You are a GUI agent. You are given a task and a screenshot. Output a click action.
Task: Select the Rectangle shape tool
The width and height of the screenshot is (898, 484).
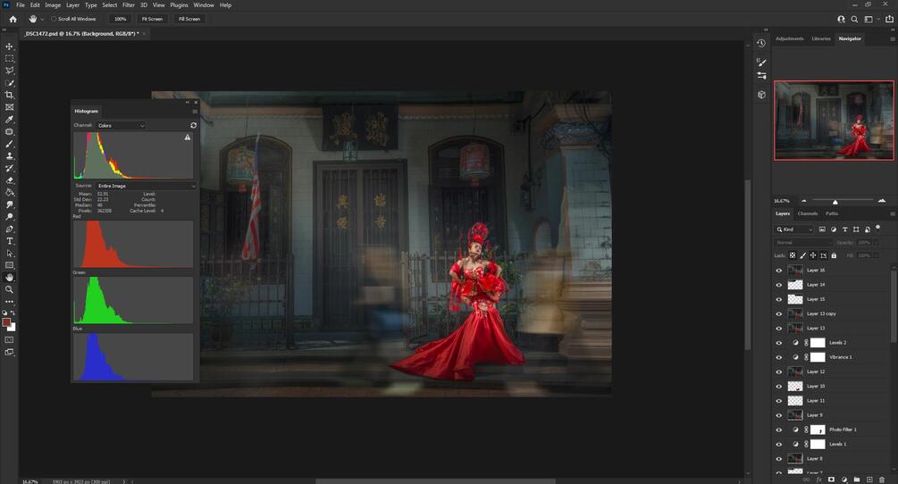(9, 265)
